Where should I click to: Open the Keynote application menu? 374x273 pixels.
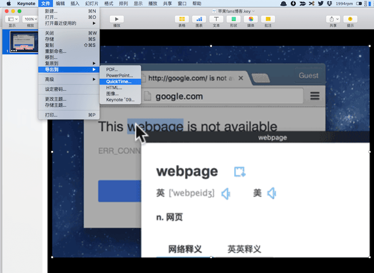26,3
